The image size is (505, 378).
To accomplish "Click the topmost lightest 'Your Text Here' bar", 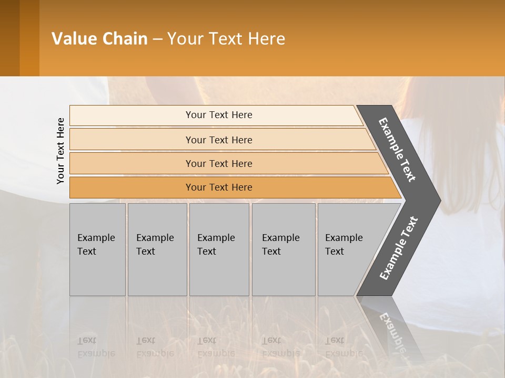I will tap(219, 115).
